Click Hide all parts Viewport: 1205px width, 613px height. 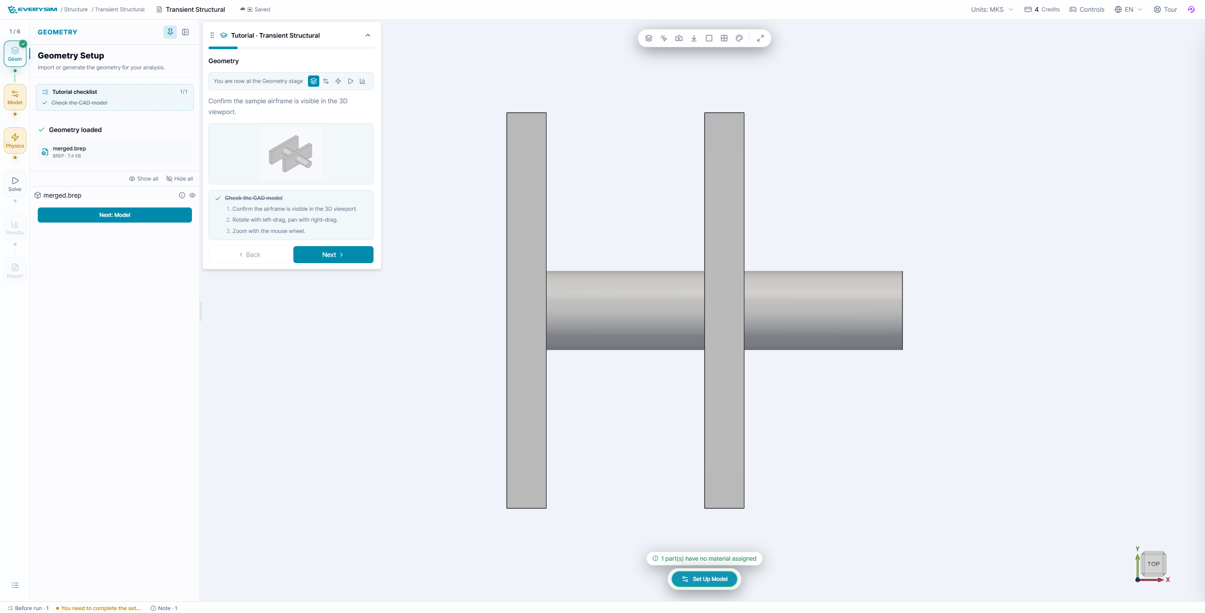(180, 179)
